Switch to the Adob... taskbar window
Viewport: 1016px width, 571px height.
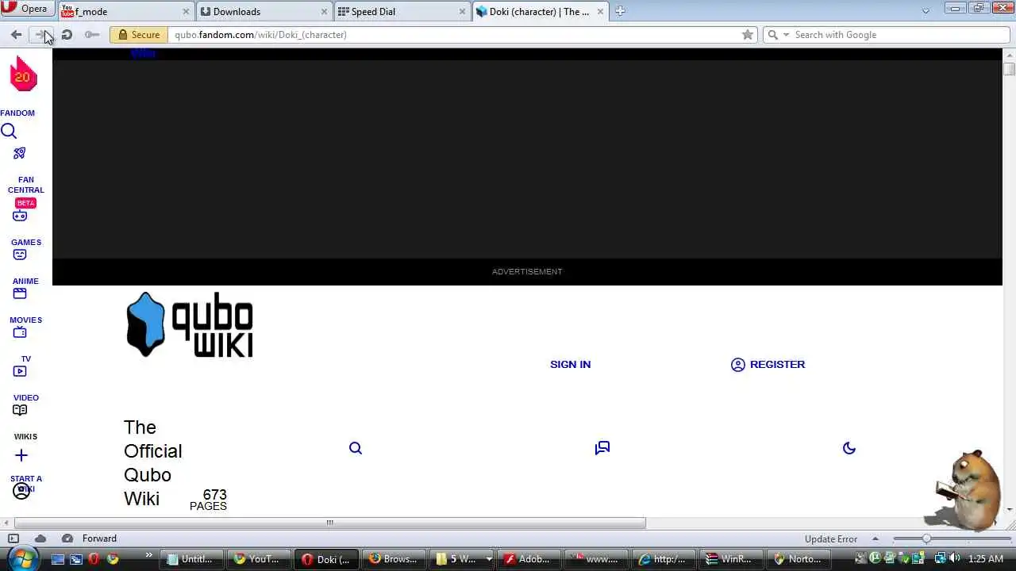click(528, 559)
